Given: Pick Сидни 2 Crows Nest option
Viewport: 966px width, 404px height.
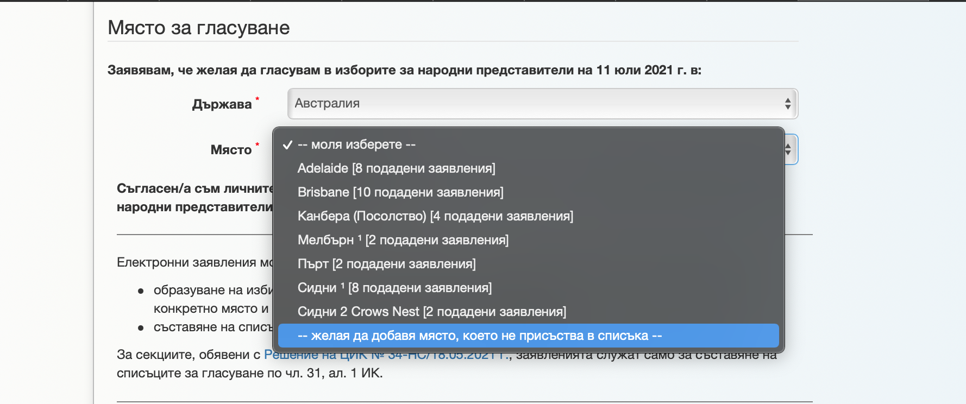Looking at the screenshot, I should pyautogui.click(x=431, y=312).
